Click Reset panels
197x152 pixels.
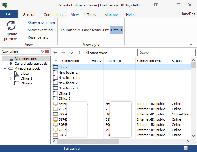pyautogui.click(x=38, y=37)
